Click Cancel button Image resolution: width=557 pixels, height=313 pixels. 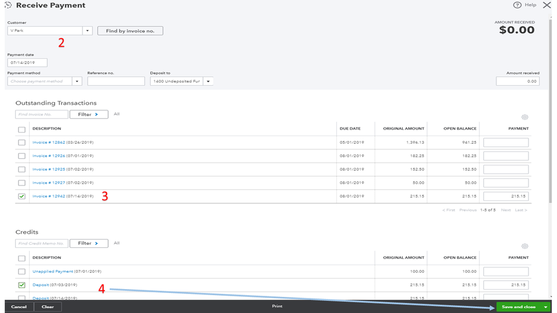coord(19,307)
